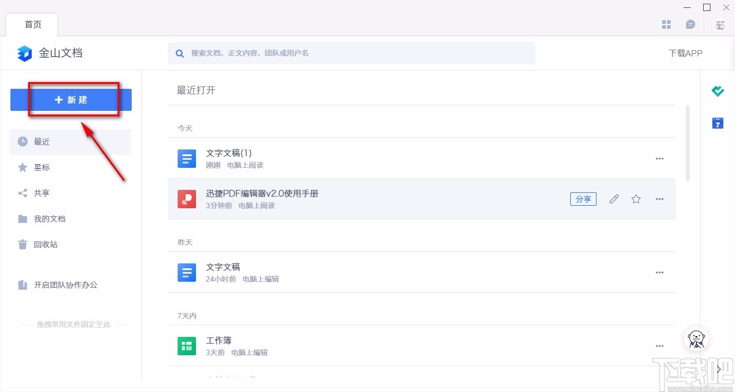Click the green to-do checkmark icon on right edge
Screen dimensions: 735x392
click(x=717, y=91)
